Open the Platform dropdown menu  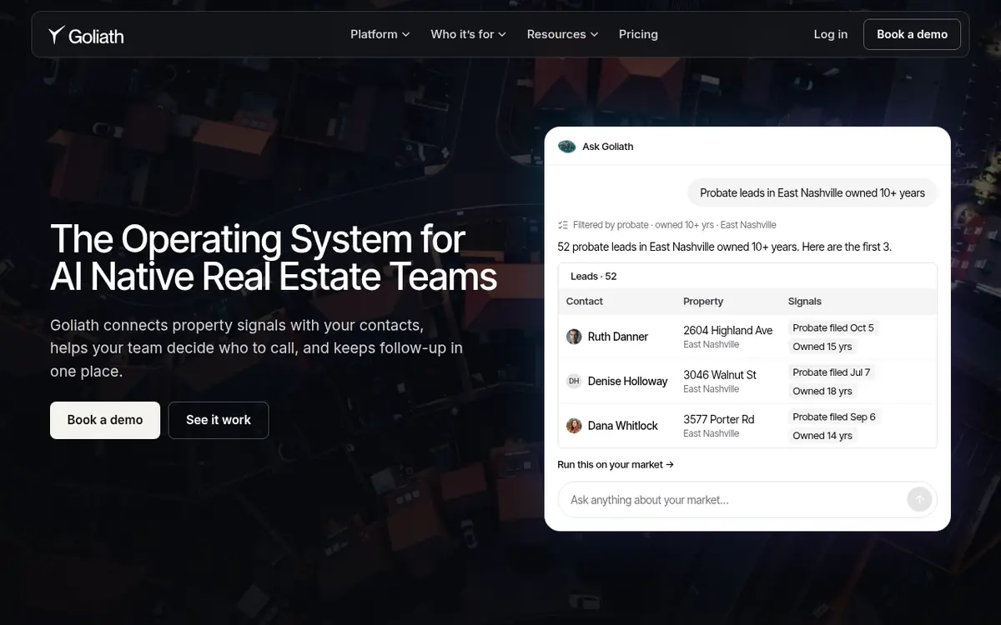[380, 34]
